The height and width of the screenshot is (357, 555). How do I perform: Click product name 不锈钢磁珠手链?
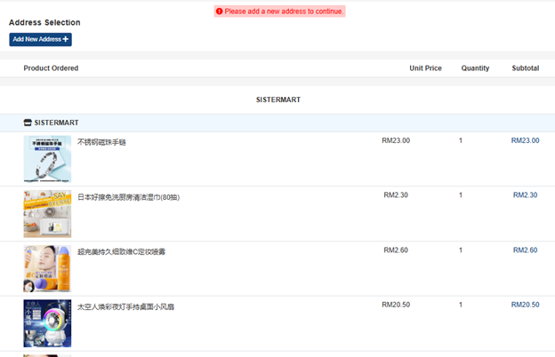point(101,142)
